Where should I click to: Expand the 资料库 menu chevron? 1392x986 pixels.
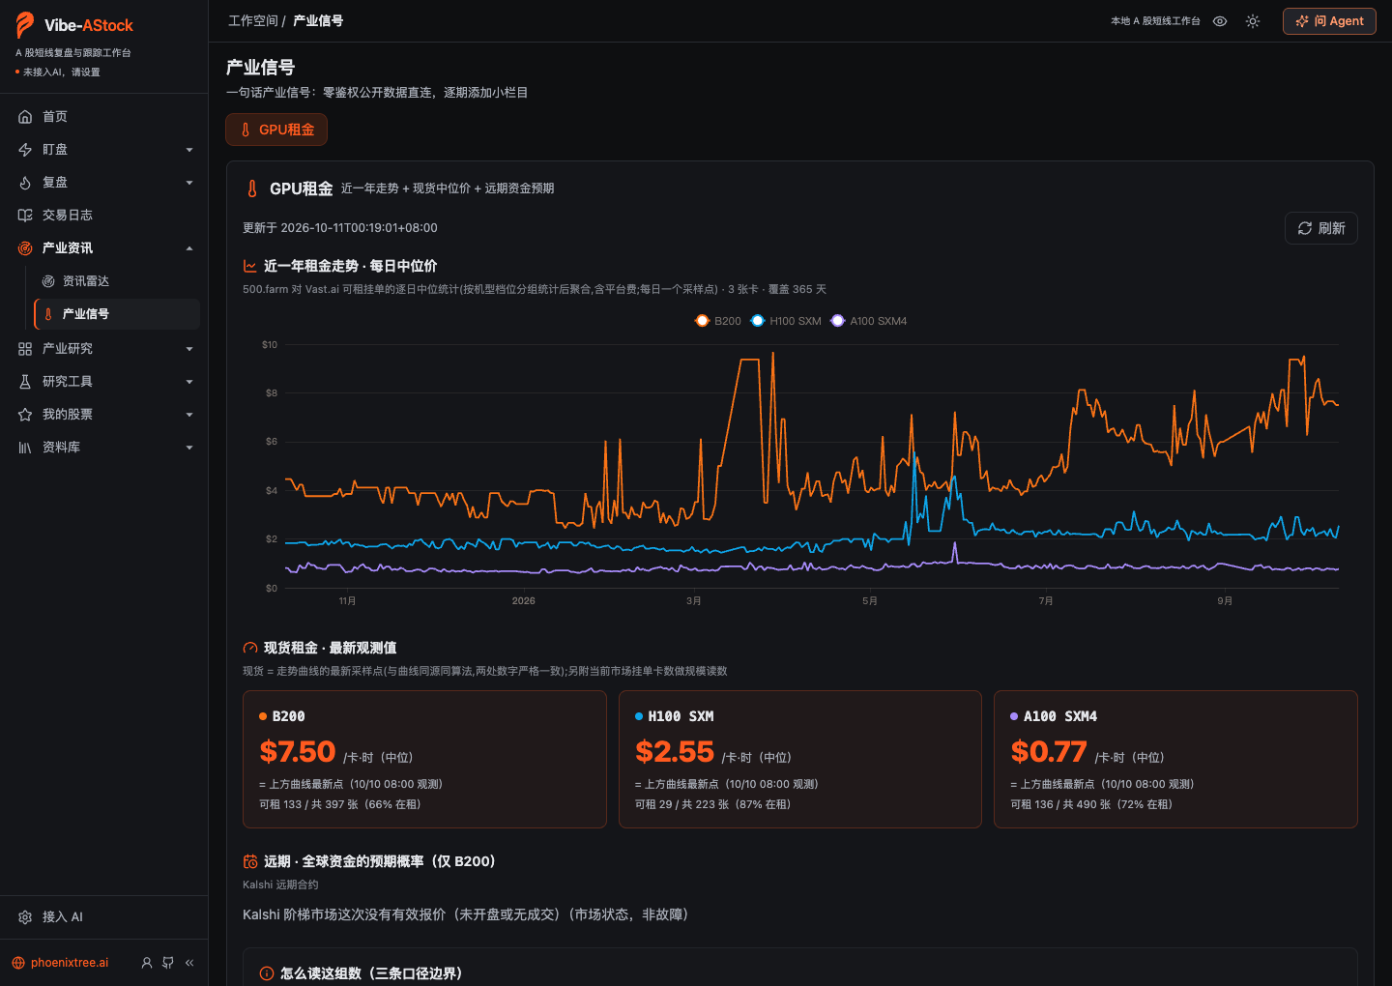tap(189, 448)
